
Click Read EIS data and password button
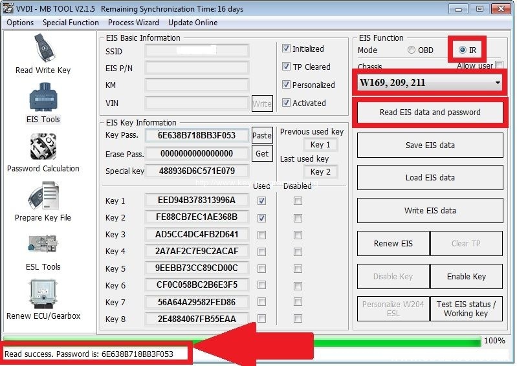tap(430, 113)
